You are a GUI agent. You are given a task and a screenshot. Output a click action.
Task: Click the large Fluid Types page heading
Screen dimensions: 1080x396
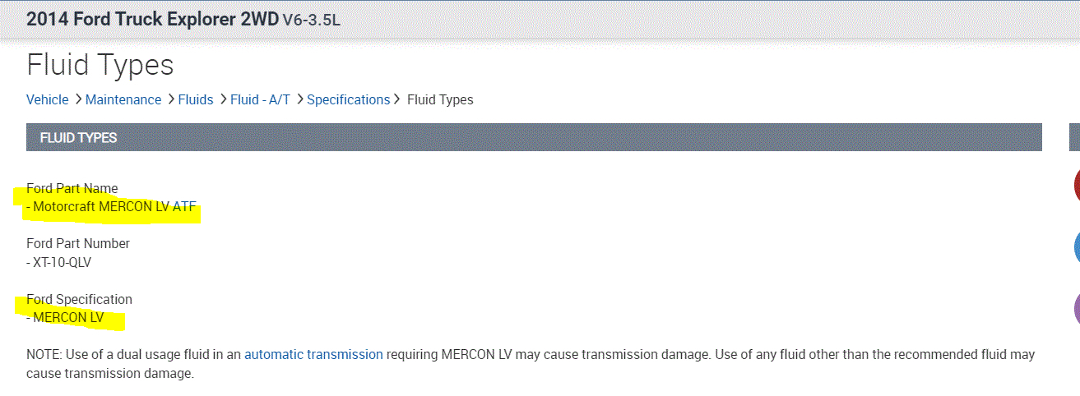coord(100,65)
